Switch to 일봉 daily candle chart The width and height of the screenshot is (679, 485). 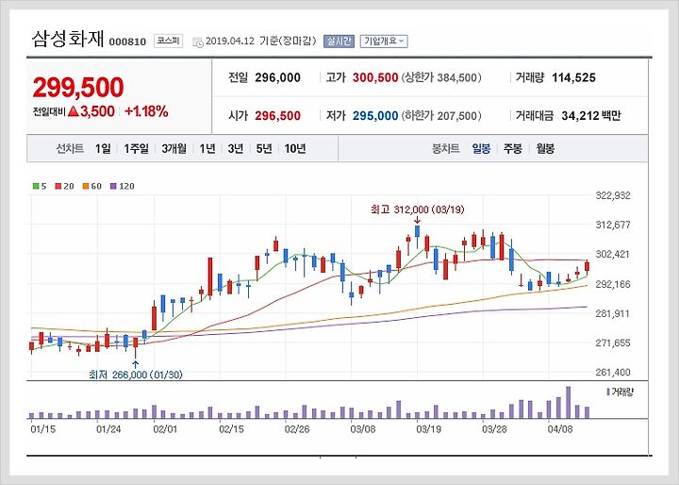coord(481,149)
